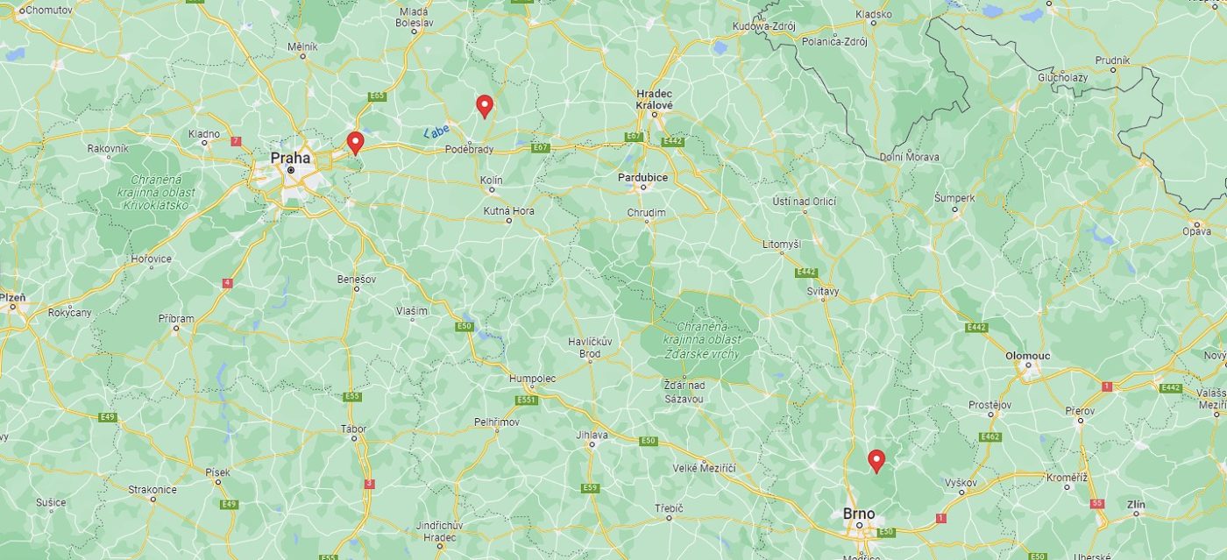The height and width of the screenshot is (560, 1227).
Task: Click the red pin north of Brno
Action: click(876, 461)
